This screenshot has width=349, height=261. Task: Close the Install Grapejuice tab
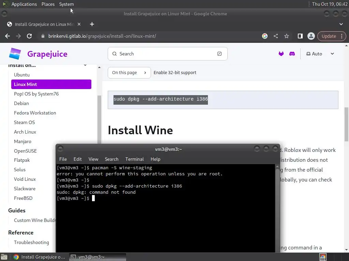(79, 24)
